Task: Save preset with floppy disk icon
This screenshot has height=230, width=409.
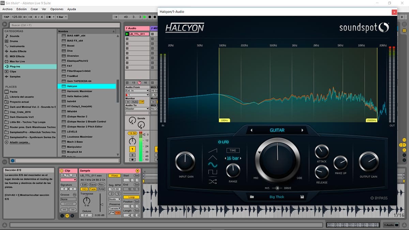Action: [x=302, y=197]
